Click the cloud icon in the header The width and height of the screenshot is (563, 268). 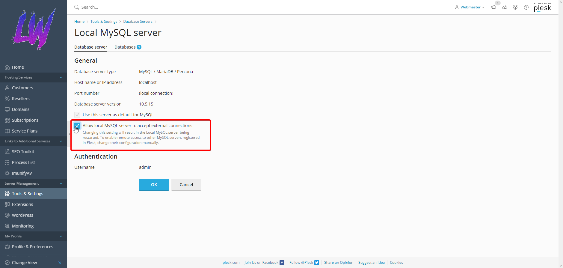click(x=505, y=7)
